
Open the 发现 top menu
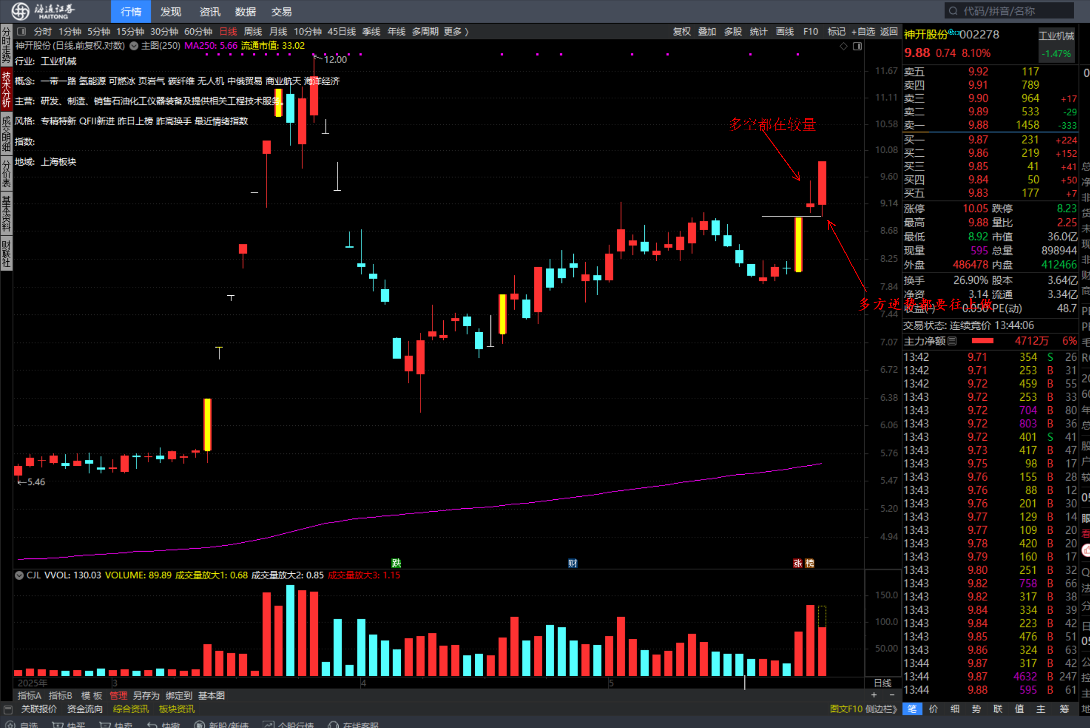tap(171, 11)
